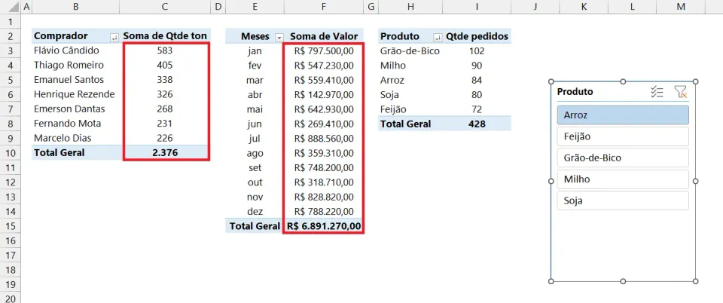Select Arroz in the slicer
Screen dimensions: 723x303
[x=623, y=115]
